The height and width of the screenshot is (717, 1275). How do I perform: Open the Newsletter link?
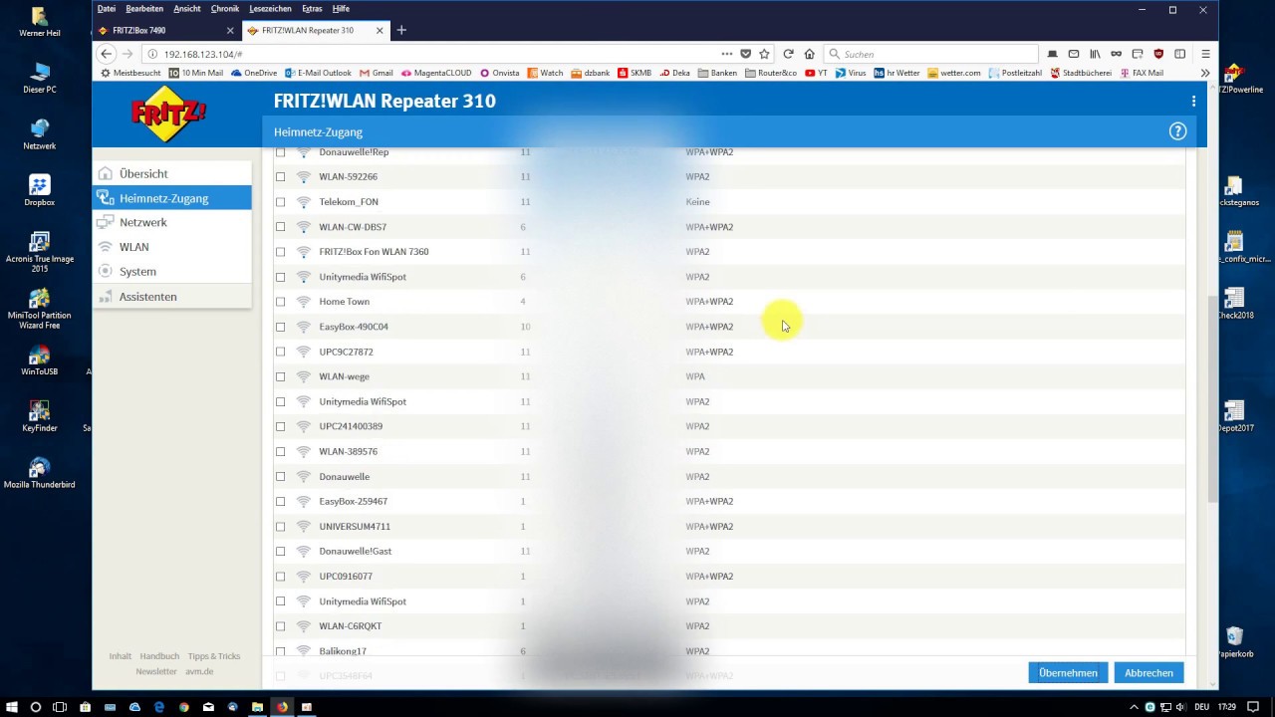tap(156, 671)
